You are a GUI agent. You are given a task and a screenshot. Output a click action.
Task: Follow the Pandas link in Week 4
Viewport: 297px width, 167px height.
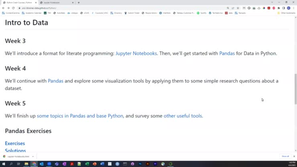click(x=55, y=81)
